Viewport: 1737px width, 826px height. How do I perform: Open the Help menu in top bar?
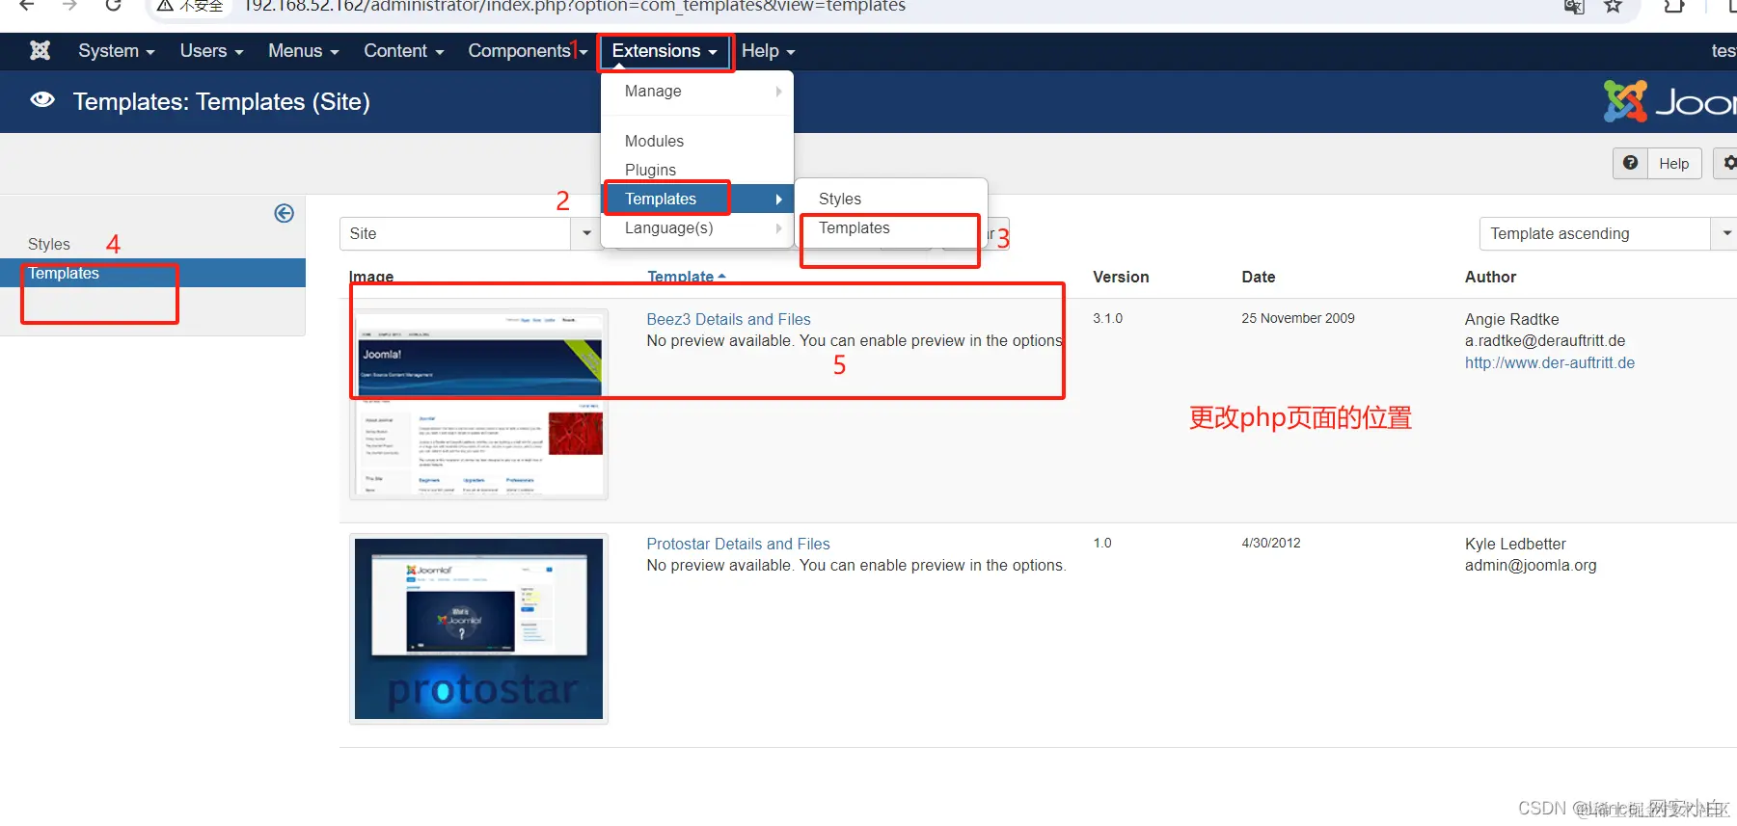pyautogui.click(x=769, y=51)
